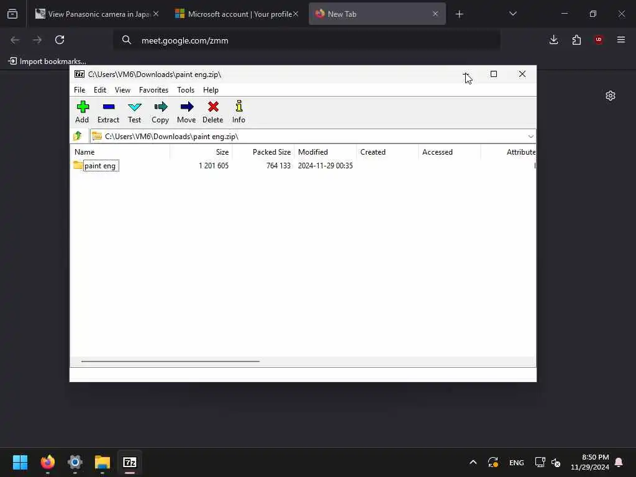Click the Firefox View icon
The height and width of the screenshot is (477, 636).
[12, 14]
